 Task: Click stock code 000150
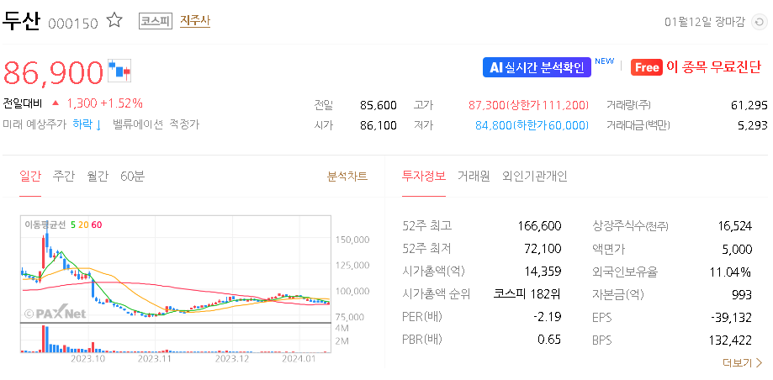pyautogui.click(x=73, y=24)
